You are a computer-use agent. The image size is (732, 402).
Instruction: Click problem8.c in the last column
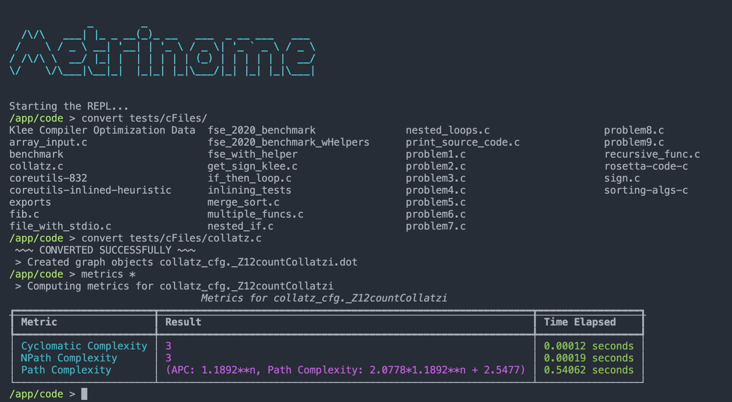click(633, 130)
